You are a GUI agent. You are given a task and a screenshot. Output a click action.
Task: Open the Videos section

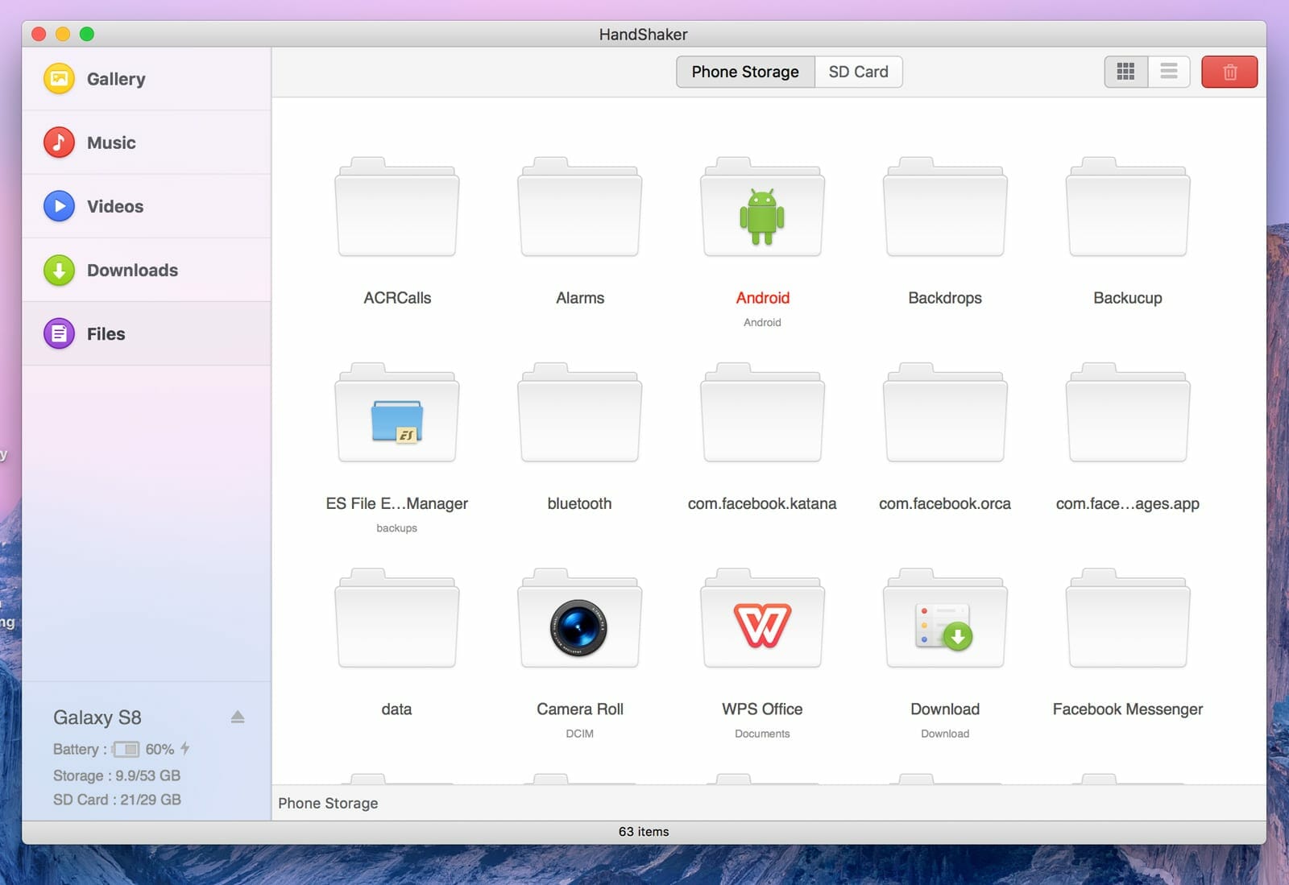click(114, 206)
